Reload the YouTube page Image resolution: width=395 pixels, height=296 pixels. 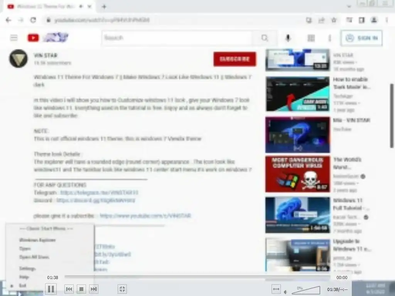point(33,20)
